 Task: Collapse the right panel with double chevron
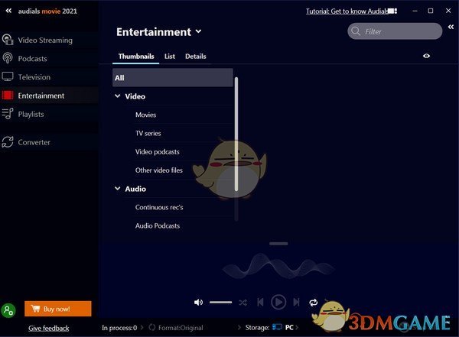click(451, 27)
